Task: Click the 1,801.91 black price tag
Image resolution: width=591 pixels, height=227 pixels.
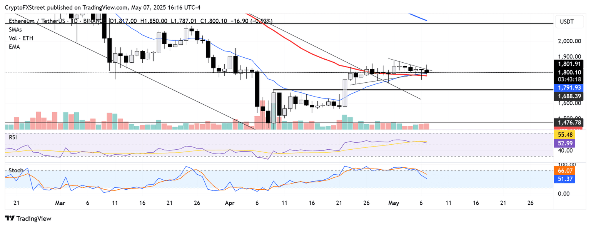Action: tap(568, 64)
